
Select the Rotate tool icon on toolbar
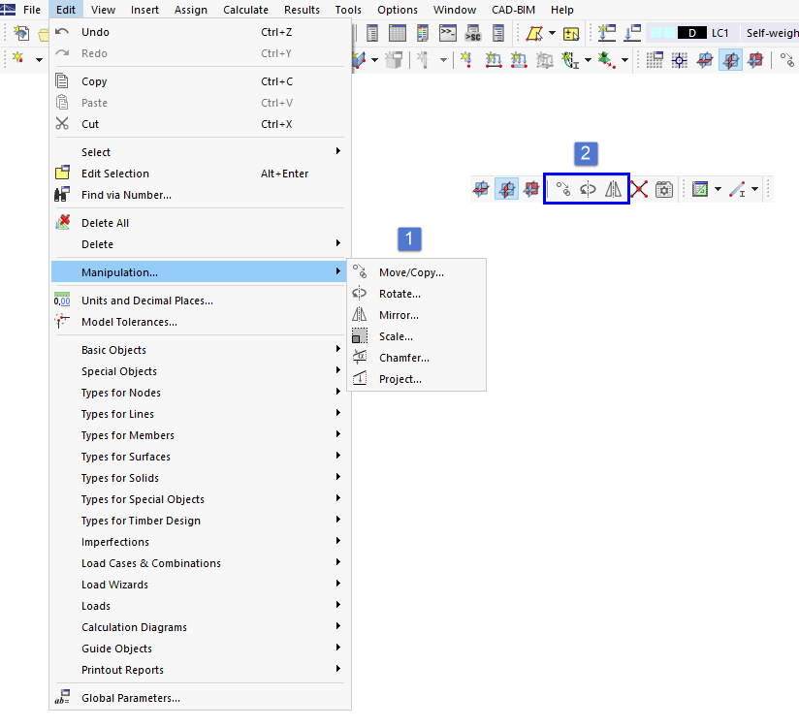(587, 188)
